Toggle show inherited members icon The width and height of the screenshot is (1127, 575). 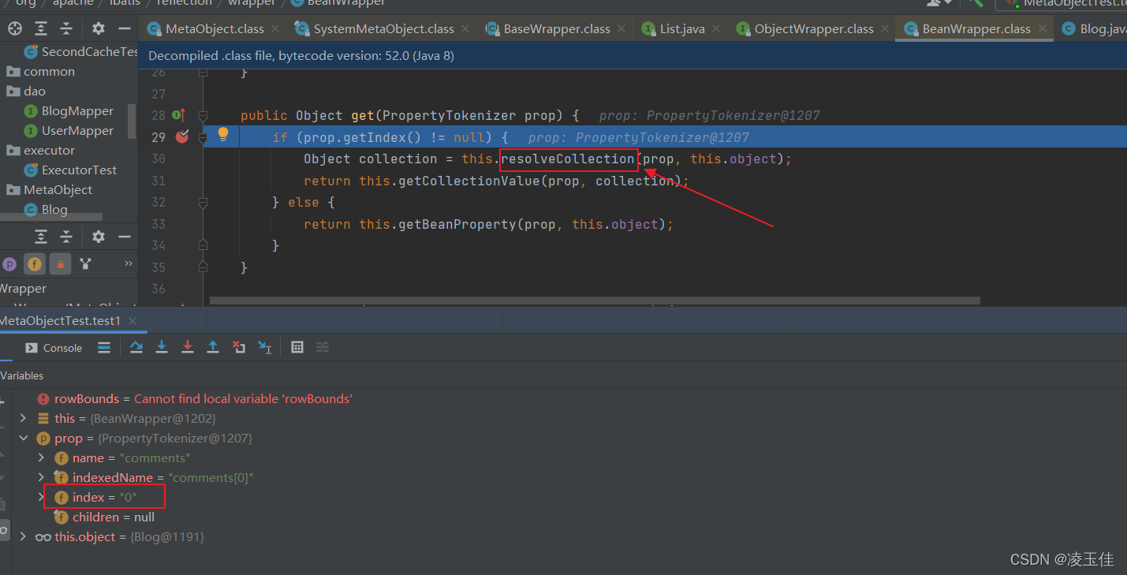[x=85, y=264]
